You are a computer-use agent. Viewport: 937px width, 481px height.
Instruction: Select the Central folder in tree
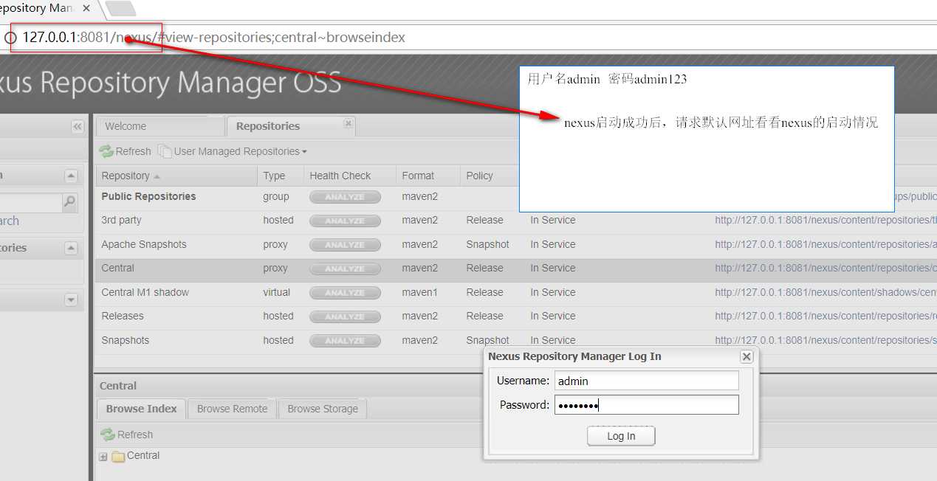136,456
